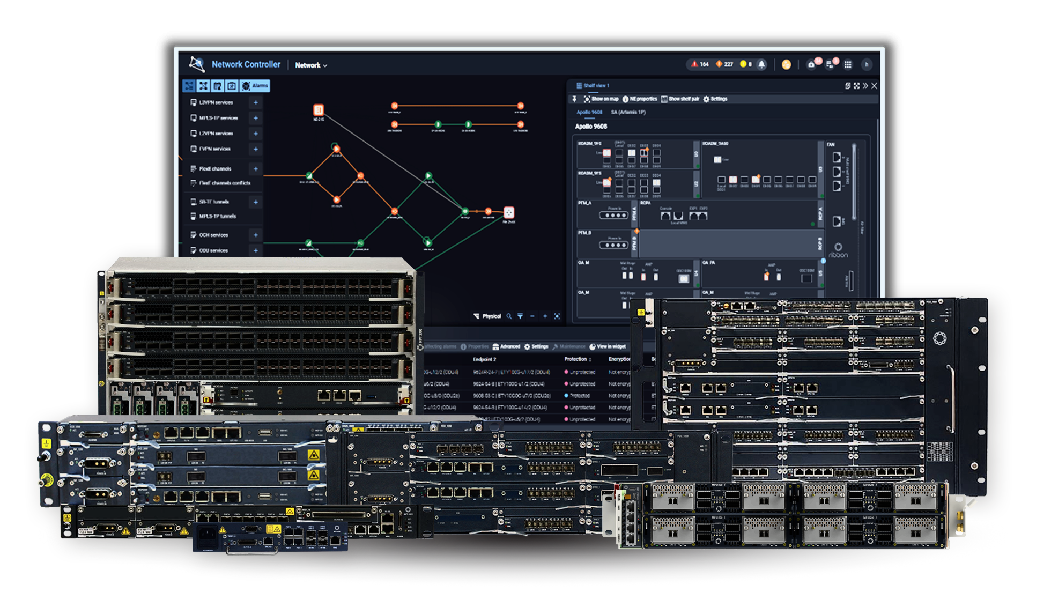Open the fourth sidebar toolbar icon

click(232, 86)
